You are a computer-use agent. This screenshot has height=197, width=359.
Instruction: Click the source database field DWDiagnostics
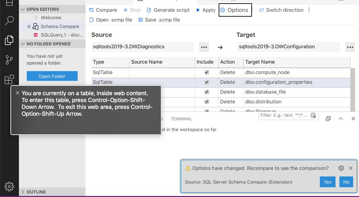pyautogui.click(x=143, y=47)
